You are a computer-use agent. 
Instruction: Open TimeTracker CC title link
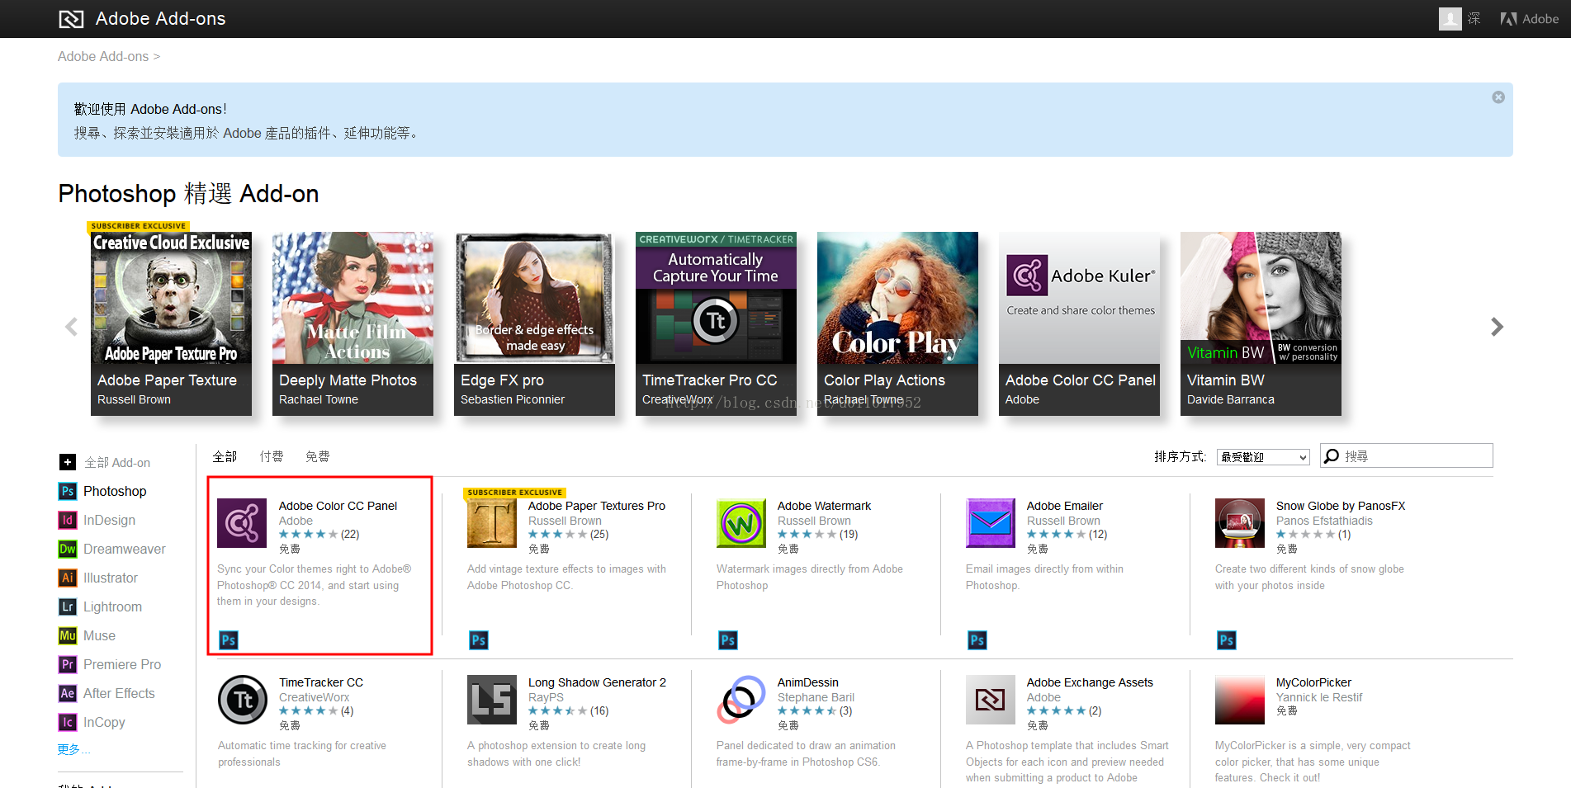tap(321, 682)
